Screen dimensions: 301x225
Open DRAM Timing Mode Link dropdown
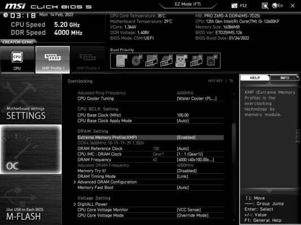point(182,176)
